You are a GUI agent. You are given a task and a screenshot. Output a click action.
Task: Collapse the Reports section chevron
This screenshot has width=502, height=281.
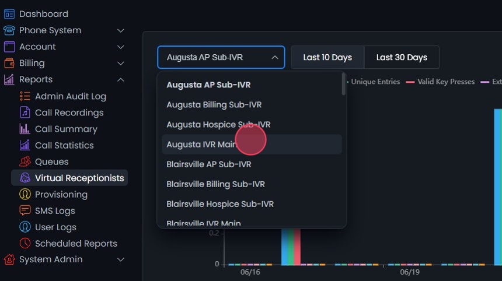[x=121, y=79]
